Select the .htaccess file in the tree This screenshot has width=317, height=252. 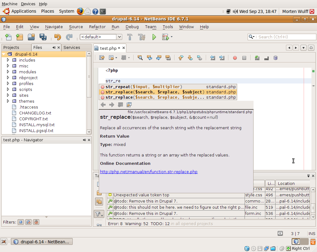point(28,107)
